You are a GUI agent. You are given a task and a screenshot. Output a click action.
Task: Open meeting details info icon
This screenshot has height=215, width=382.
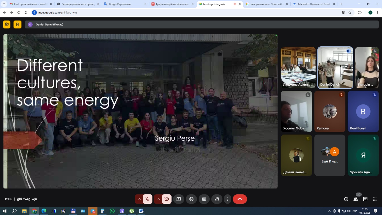[x=346, y=199]
